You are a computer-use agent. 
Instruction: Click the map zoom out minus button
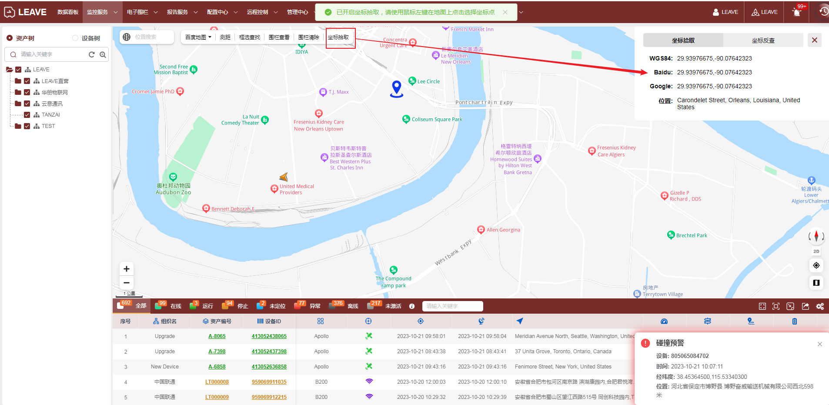coord(127,283)
